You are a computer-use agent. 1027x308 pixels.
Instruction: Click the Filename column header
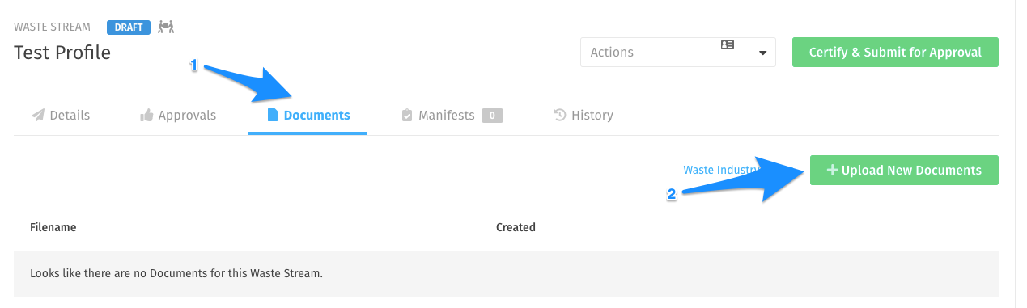53,228
